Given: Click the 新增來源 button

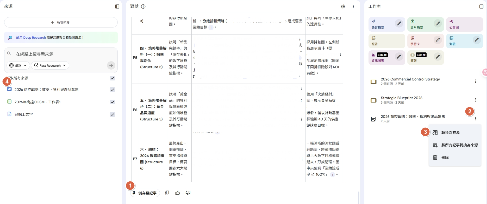Looking at the screenshot, I should pyautogui.click(x=61, y=22).
